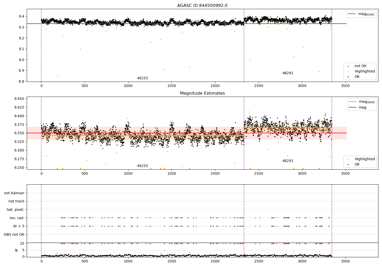This screenshot has width=382, height=267.
Task: Click the 'mag AGASC' legend label
Action: pyautogui.click(x=366, y=14)
